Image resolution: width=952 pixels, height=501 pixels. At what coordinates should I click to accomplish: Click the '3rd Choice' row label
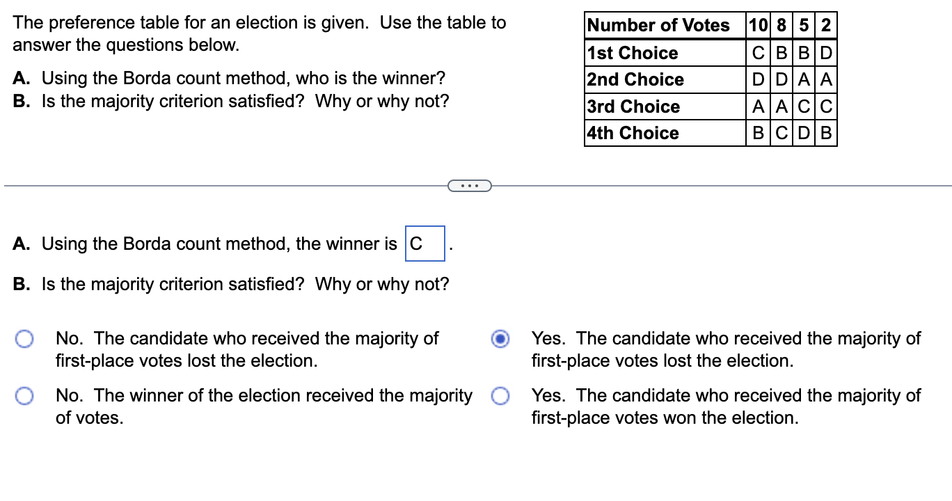click(632, 106)
